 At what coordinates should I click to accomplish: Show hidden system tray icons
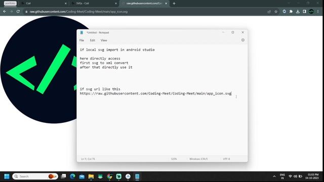274,176
